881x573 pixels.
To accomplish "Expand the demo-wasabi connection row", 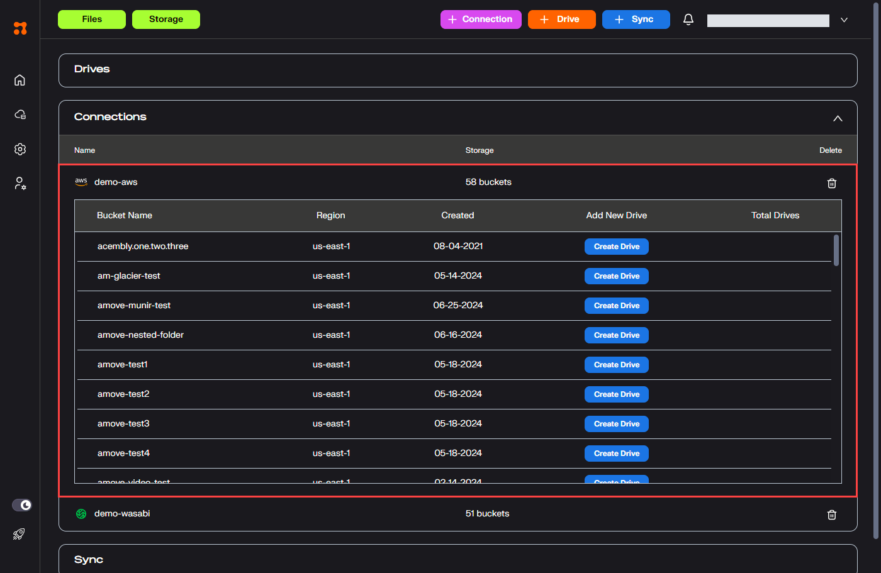I will [x=122, y=514].
